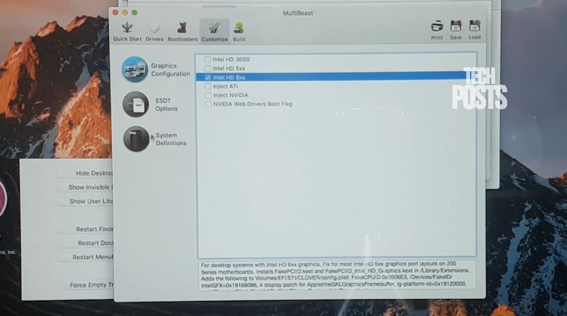This screenshot has width=567, height=316.
Task: Click Force Empty Trash in background window
Action: click(86, 285)
